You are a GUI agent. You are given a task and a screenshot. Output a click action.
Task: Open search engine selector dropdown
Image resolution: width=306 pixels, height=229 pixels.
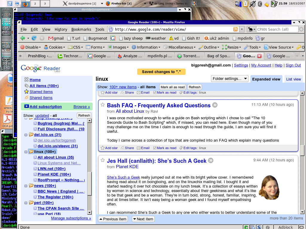coord(252,30)
